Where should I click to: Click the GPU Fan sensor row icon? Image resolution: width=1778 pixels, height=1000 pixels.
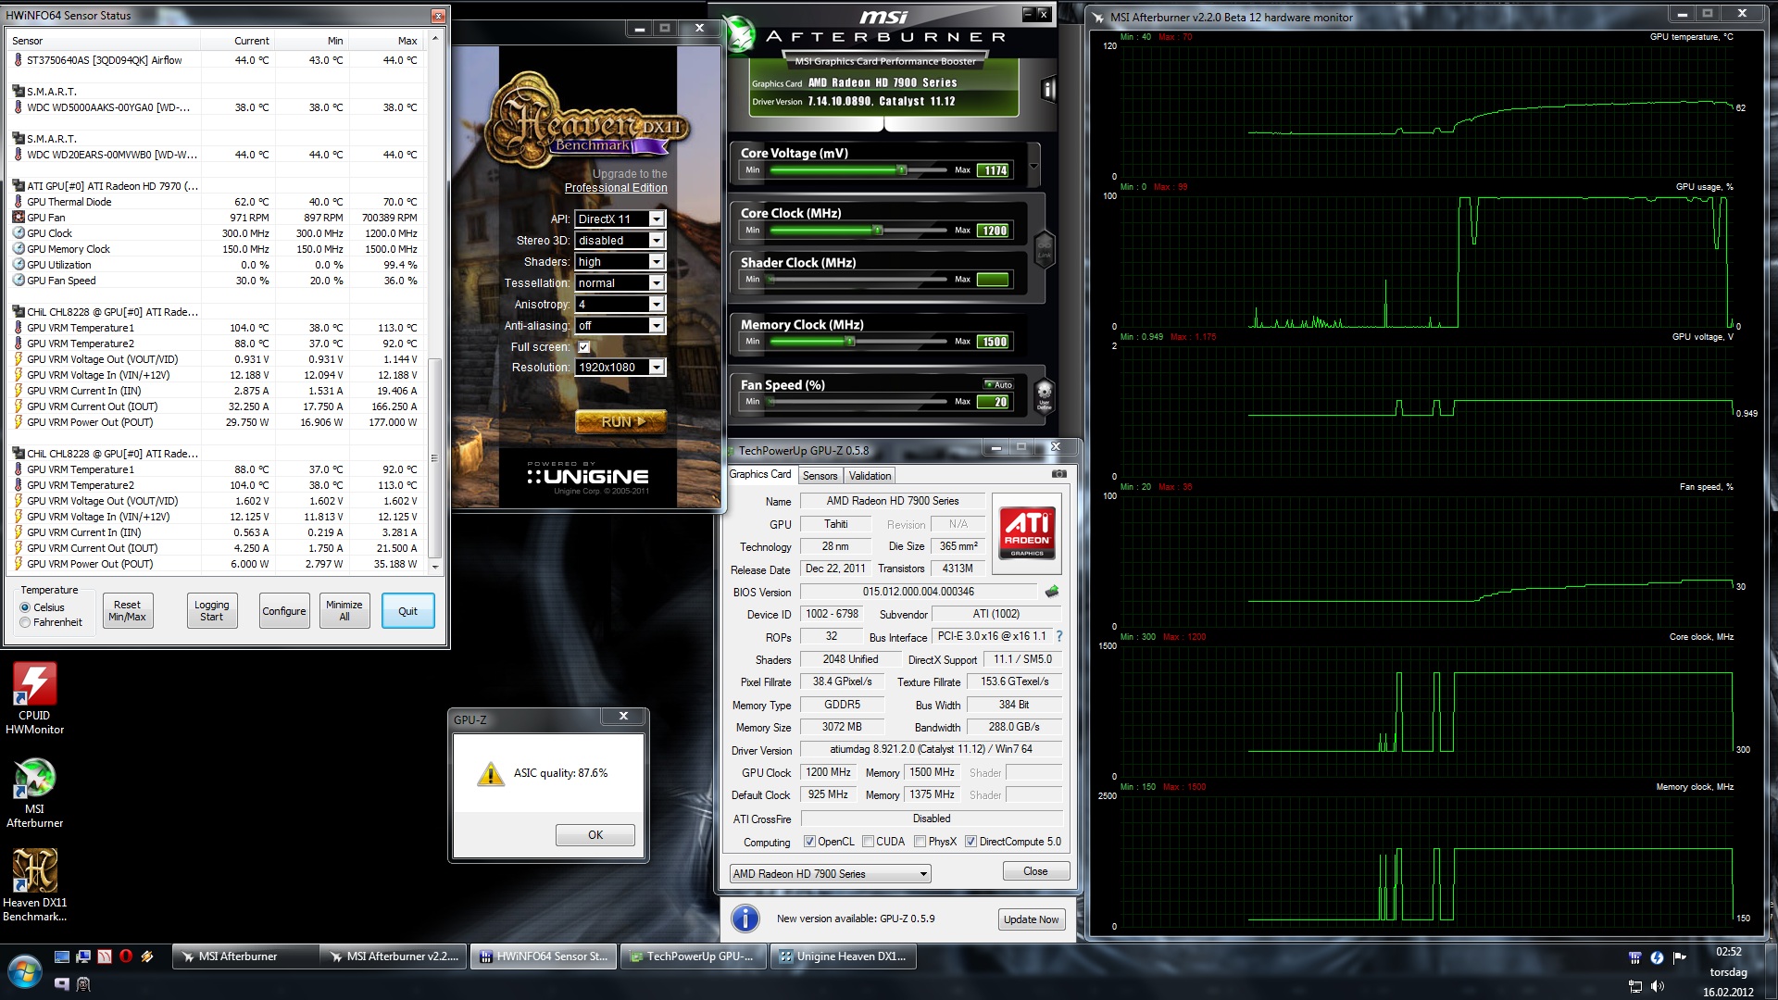point(19,218)
